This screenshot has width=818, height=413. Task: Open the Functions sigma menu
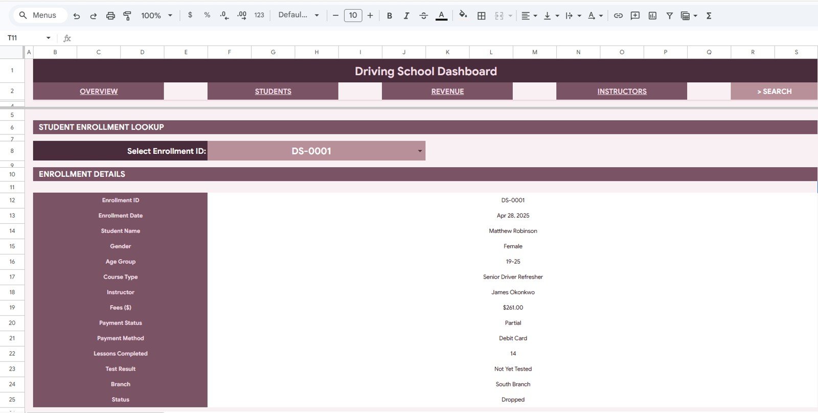(709, 16)
